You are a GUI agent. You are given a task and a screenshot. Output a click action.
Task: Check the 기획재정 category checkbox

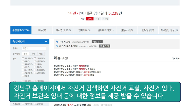35,58
